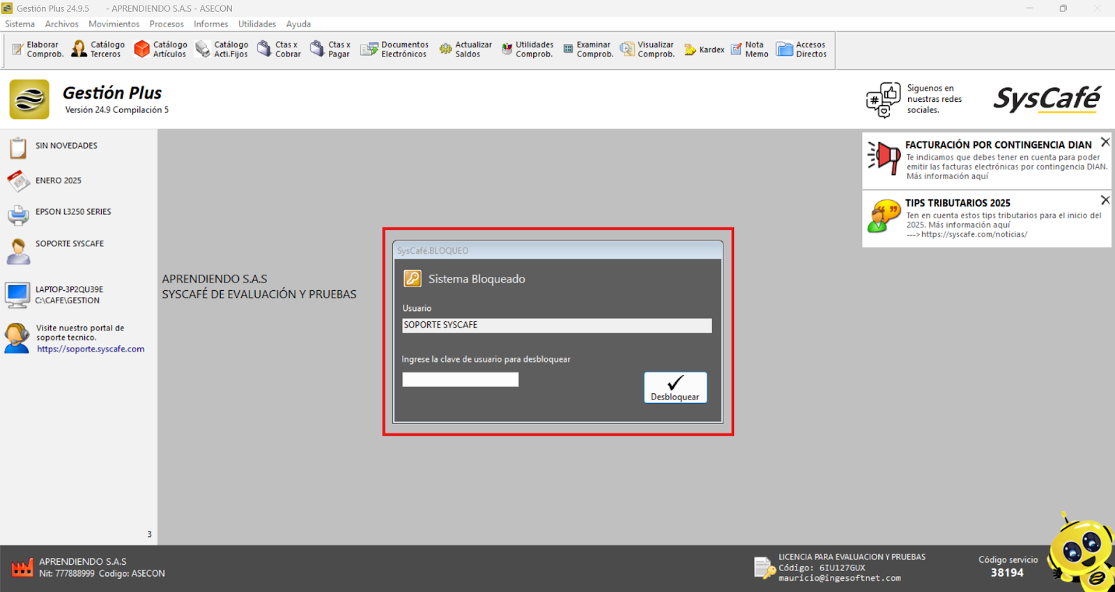Open Elaborar Comprobante tool
This screenshot has height=592, width=1115.
(38, 50)
